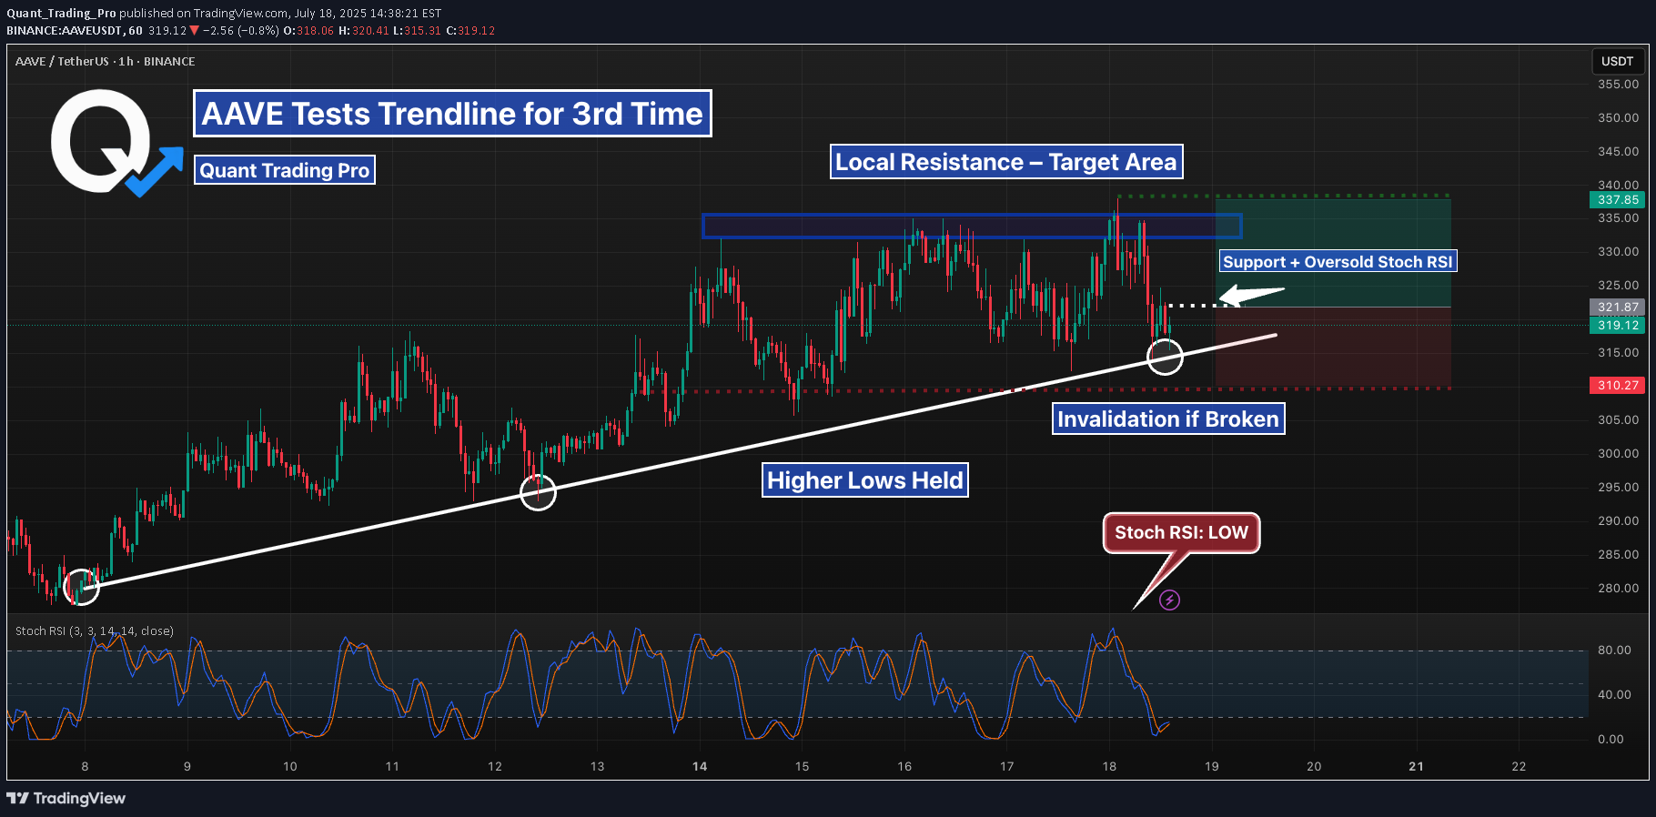
Task: Click the Quant Trading Pro Q logo
Action: [116, 144]
